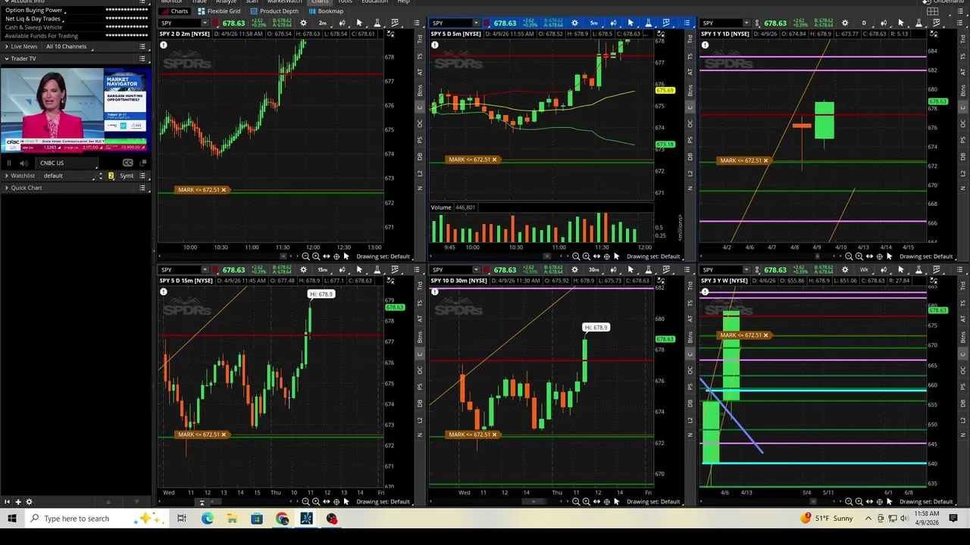
Task: Open symbol dropdown in 5m chart
Action: tap(476, 23)
